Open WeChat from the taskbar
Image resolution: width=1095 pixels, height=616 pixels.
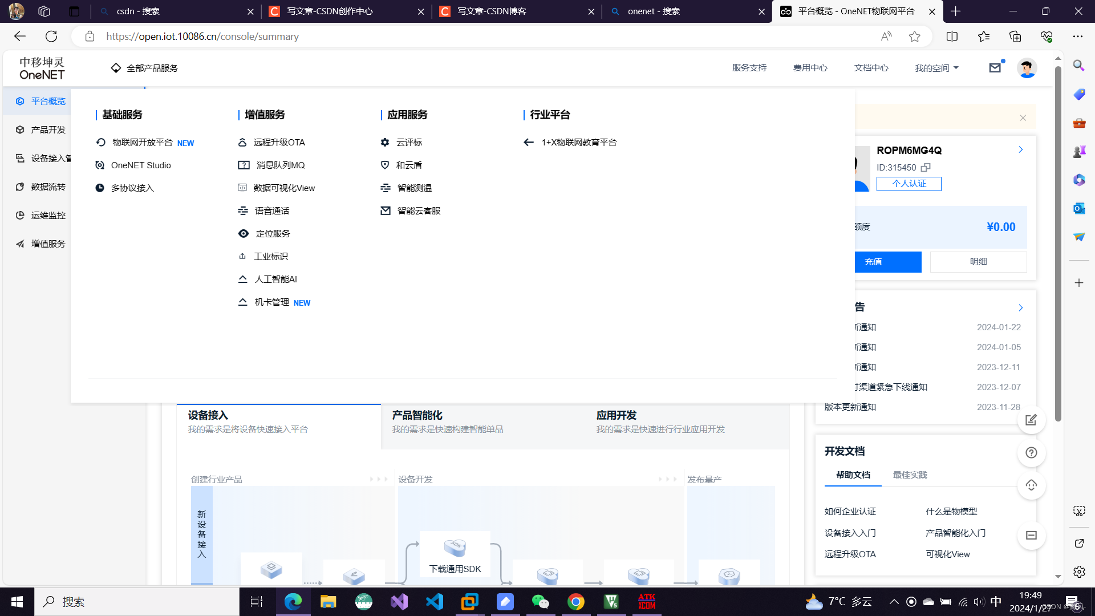pos(540,601)
